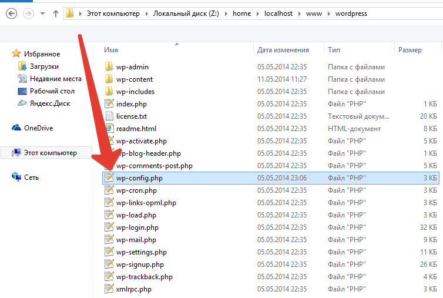The image size is (443, 298).
Task: Click the 32 КБ size of wp-login.php
Action: (428, 227)
